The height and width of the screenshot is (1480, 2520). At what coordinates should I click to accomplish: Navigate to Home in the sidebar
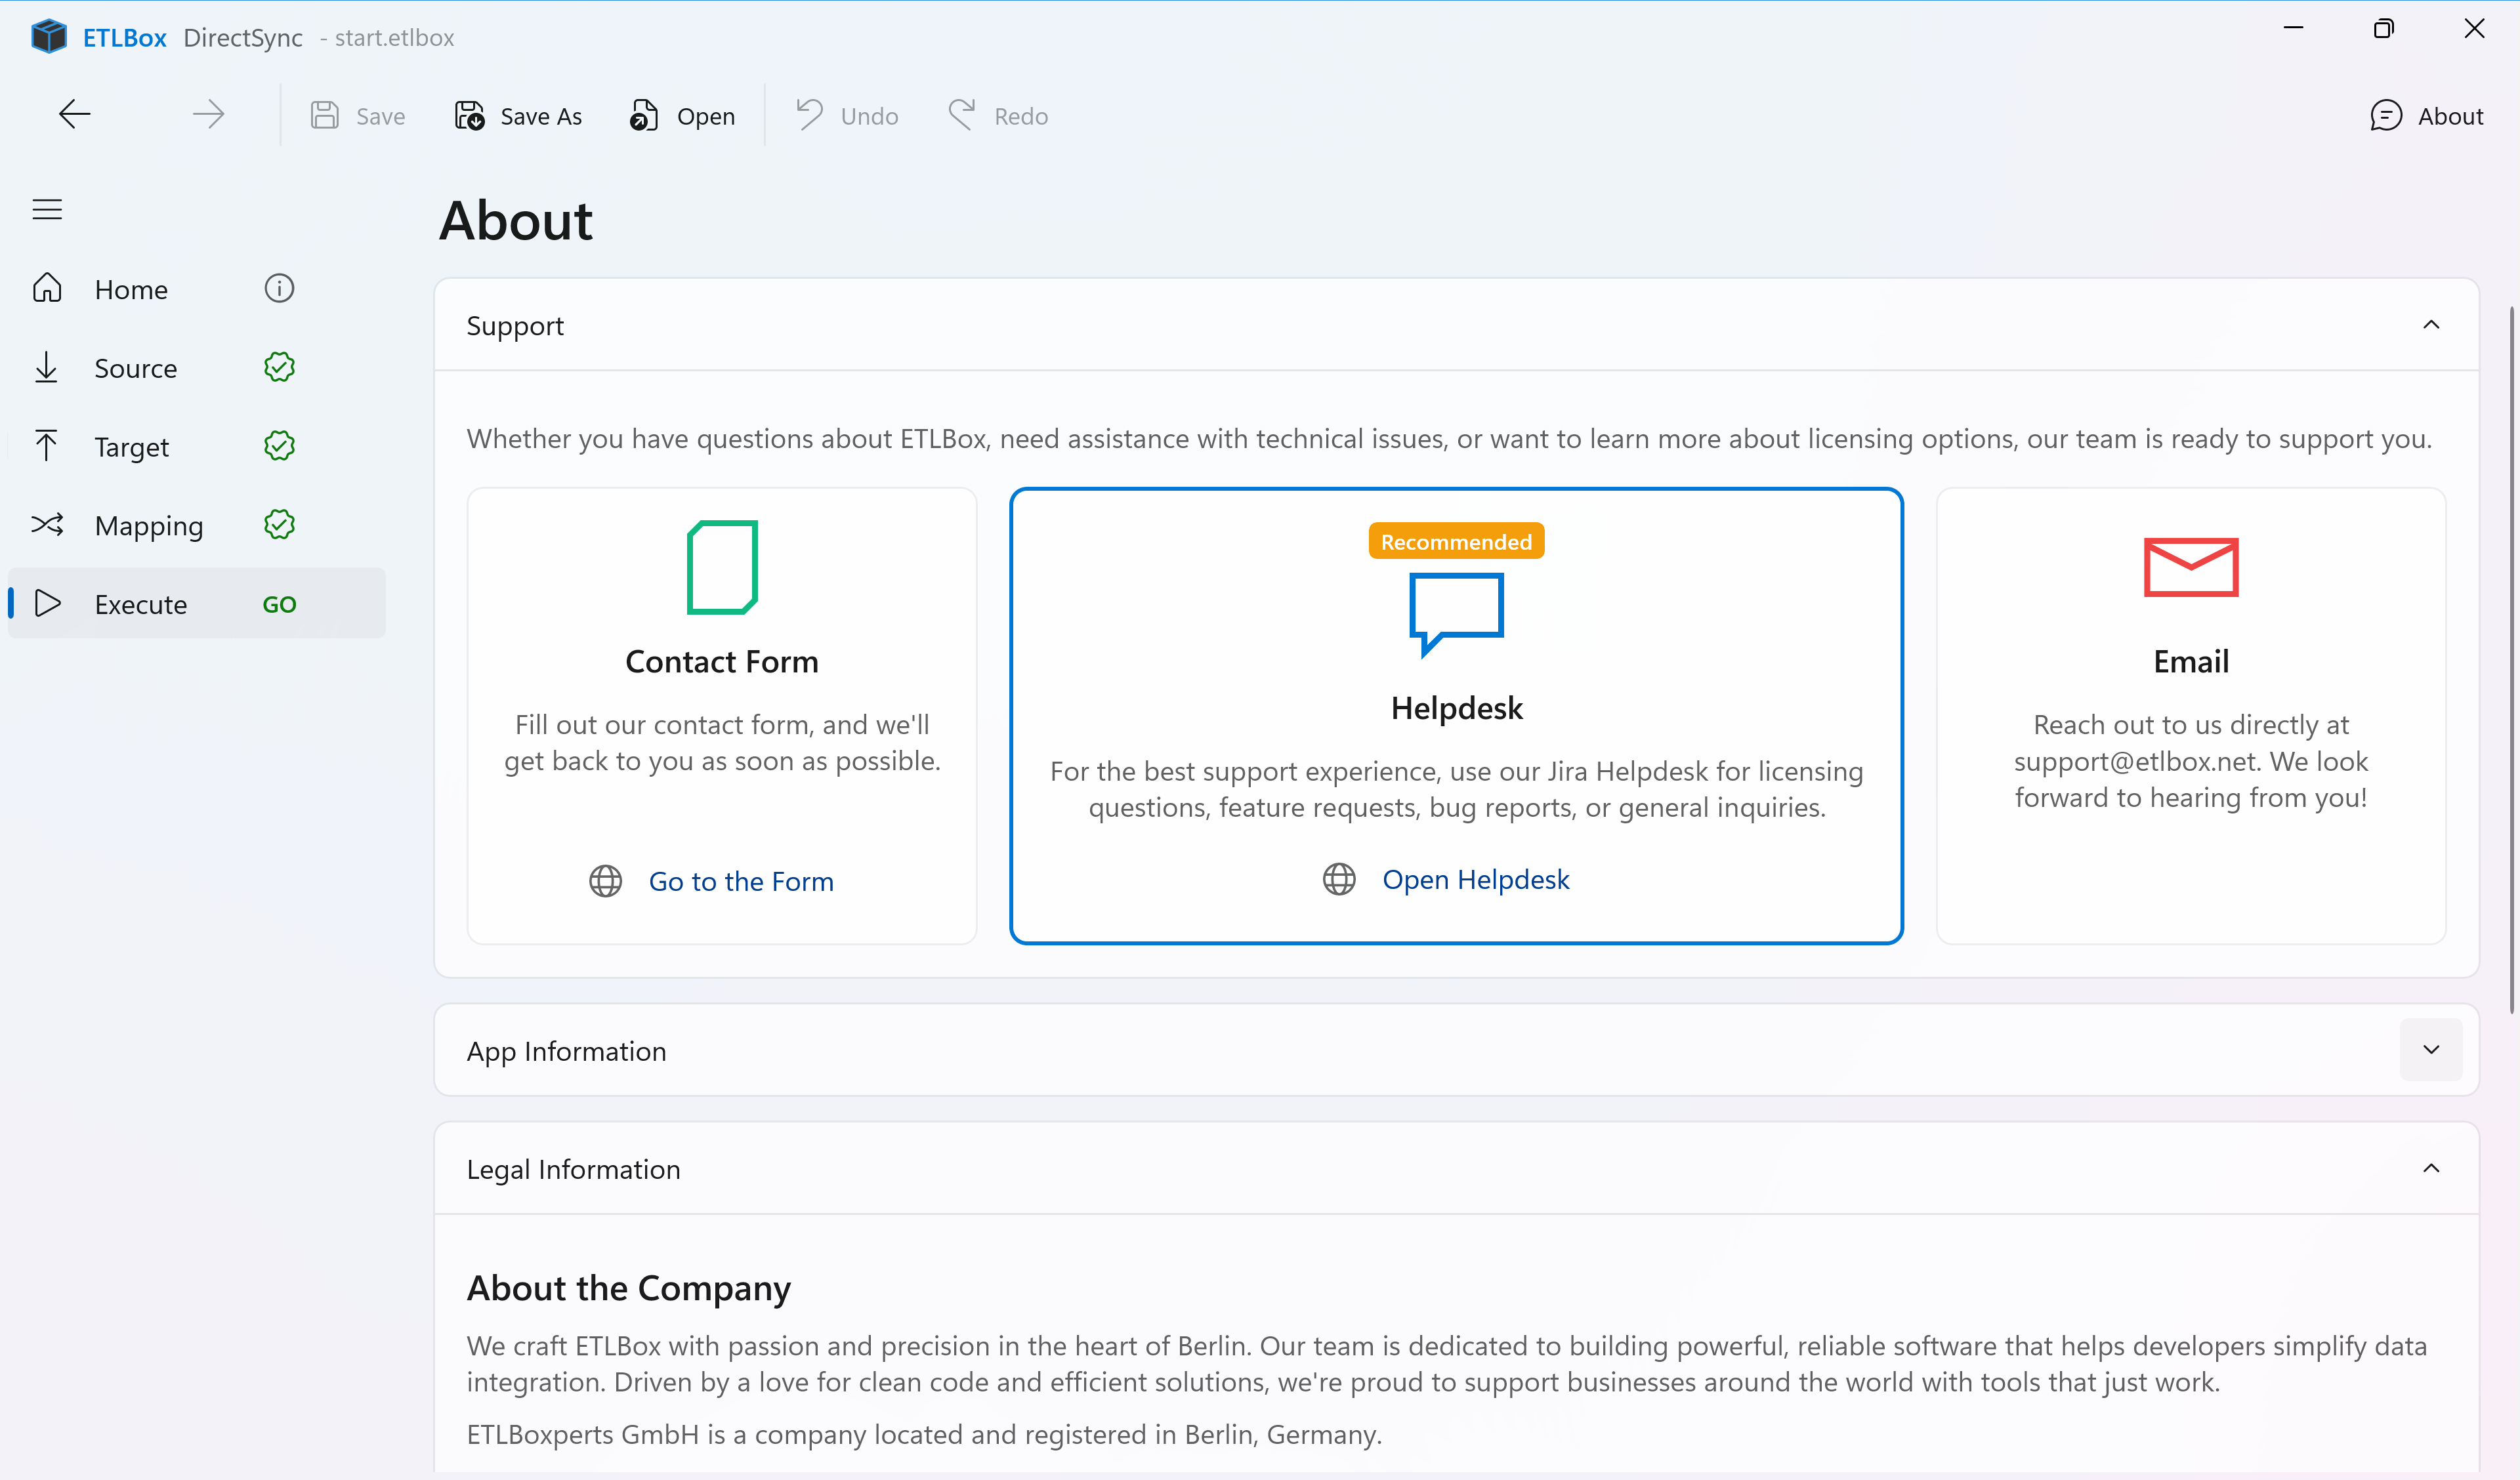[x=131, y=288]
